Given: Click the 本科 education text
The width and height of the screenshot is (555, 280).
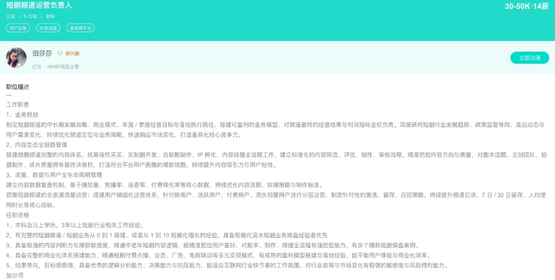Looking at the screenshot, I should [50, 17].
